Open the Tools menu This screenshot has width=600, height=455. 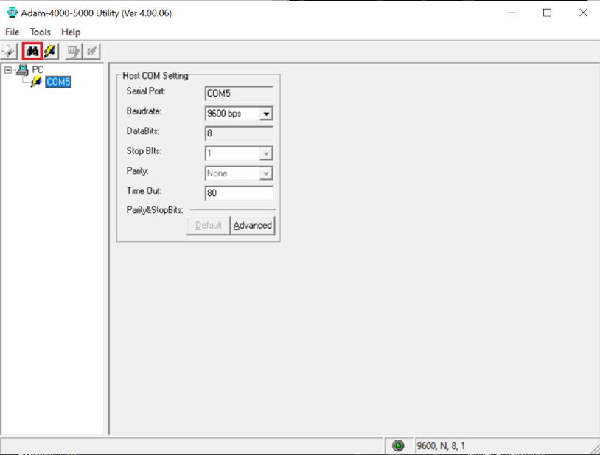[41, 32]
